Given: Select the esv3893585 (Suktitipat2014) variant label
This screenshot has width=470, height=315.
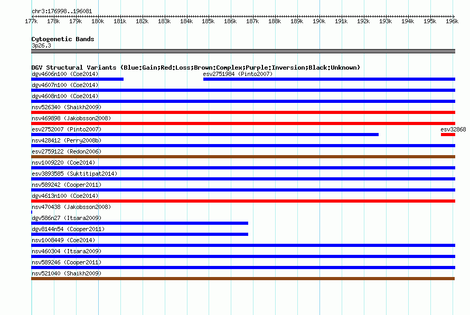Looking at the screenshot, I should tap(74, 174).
